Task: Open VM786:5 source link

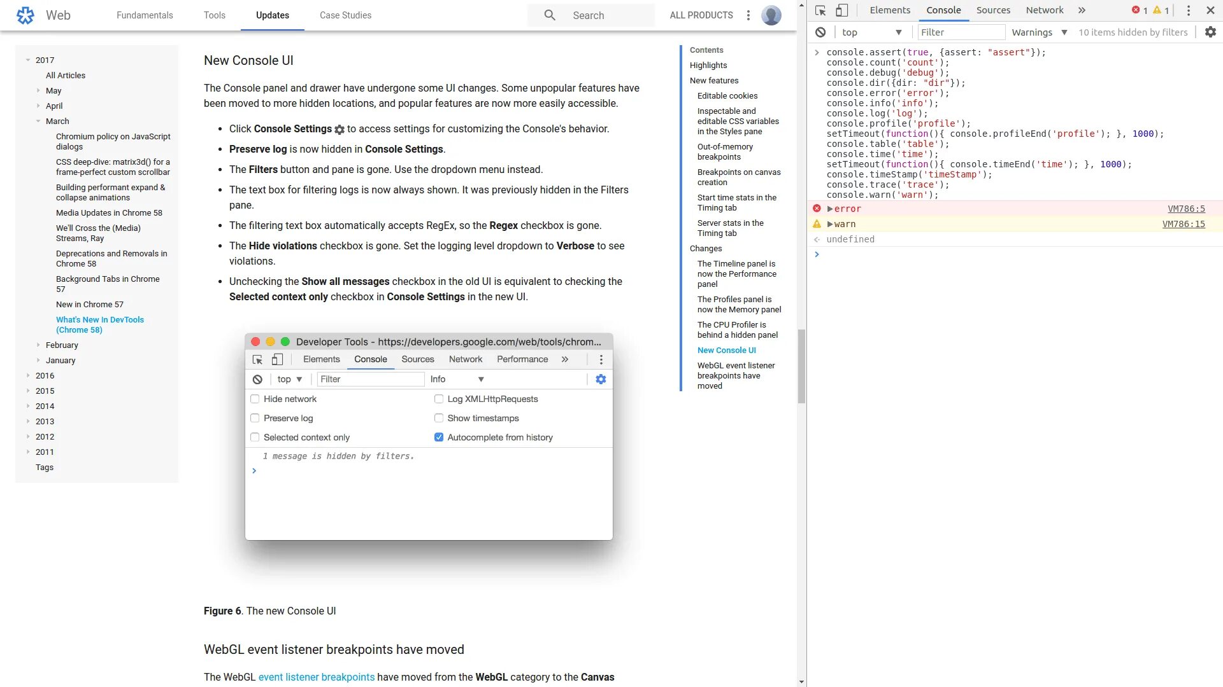Action: (x=1185, y=209)
